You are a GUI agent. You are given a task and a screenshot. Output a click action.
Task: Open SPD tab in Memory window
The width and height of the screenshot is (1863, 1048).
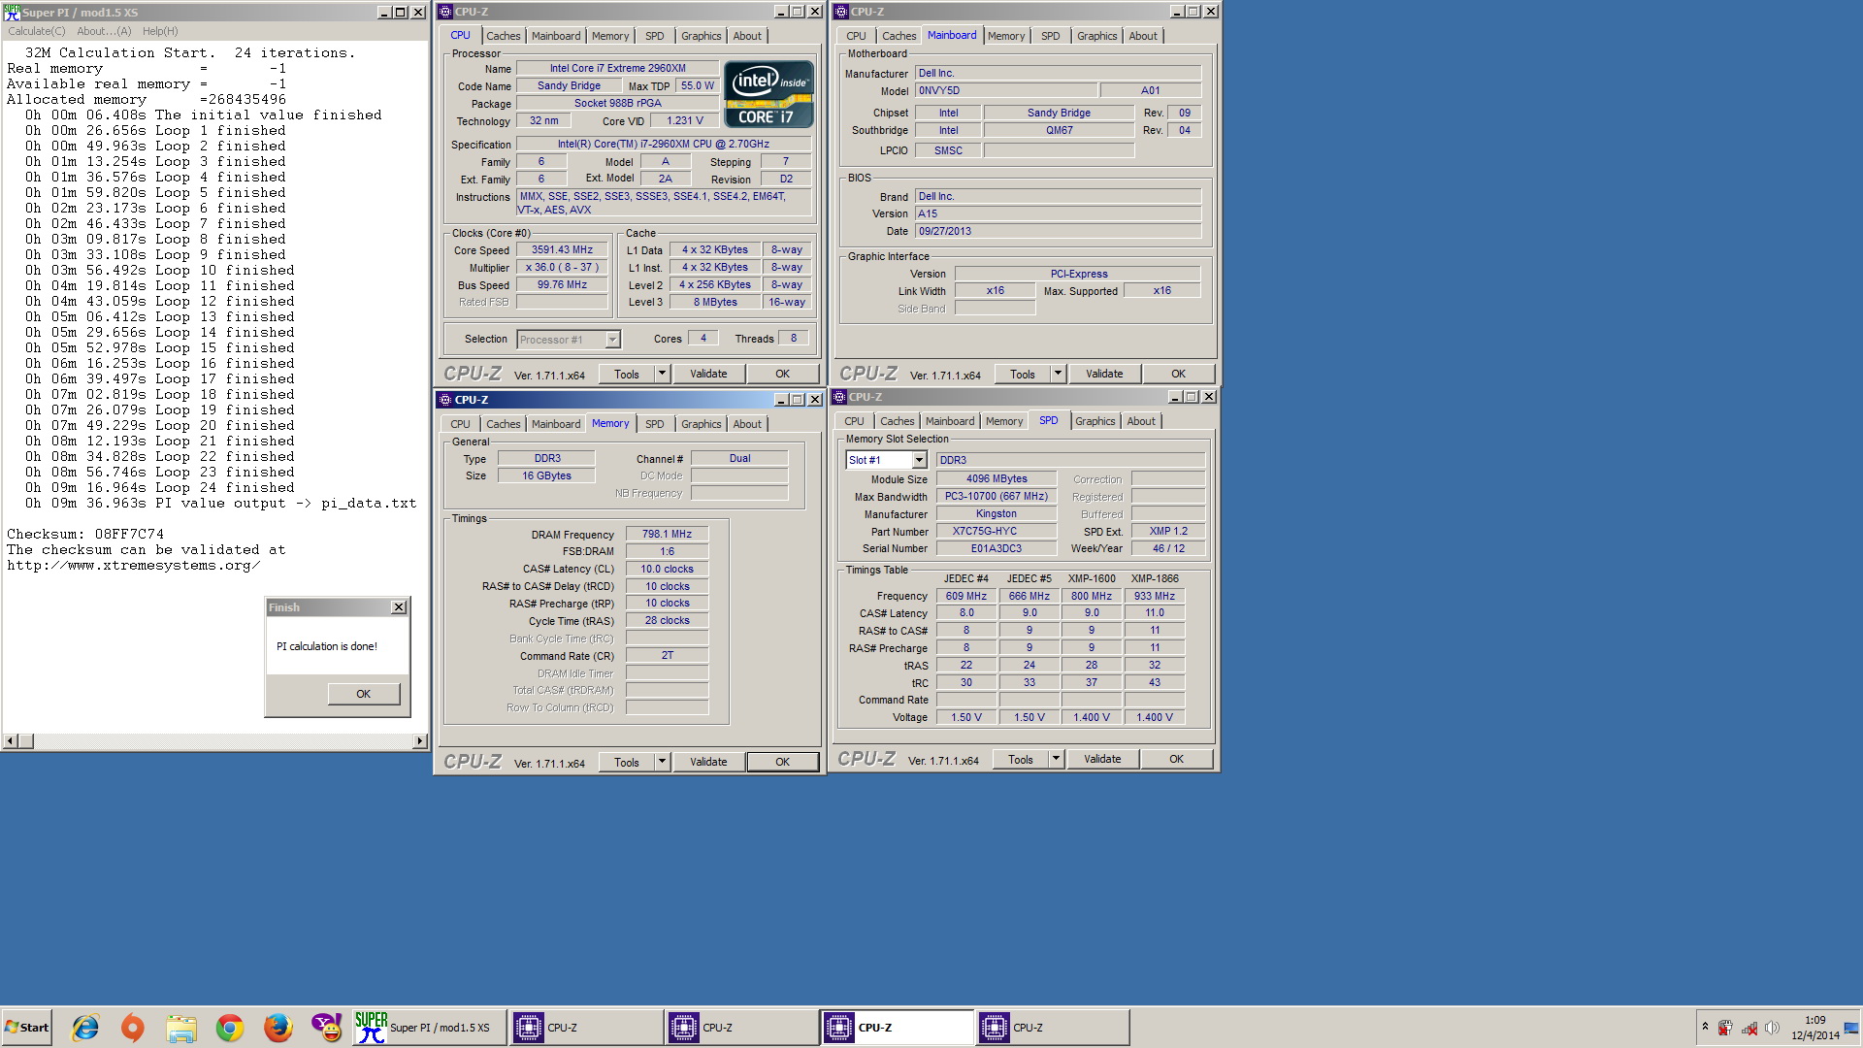click(654, 424)
